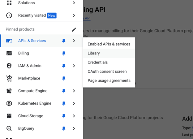Click the API link under the page title
Viewport: 193px width, 139px height.
[87, 18]
